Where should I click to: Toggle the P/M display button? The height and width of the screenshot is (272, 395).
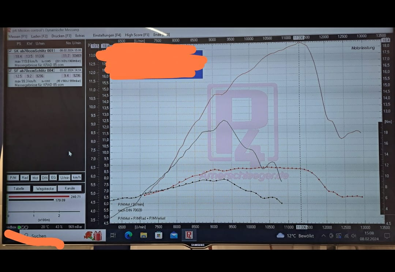point(13,178)
